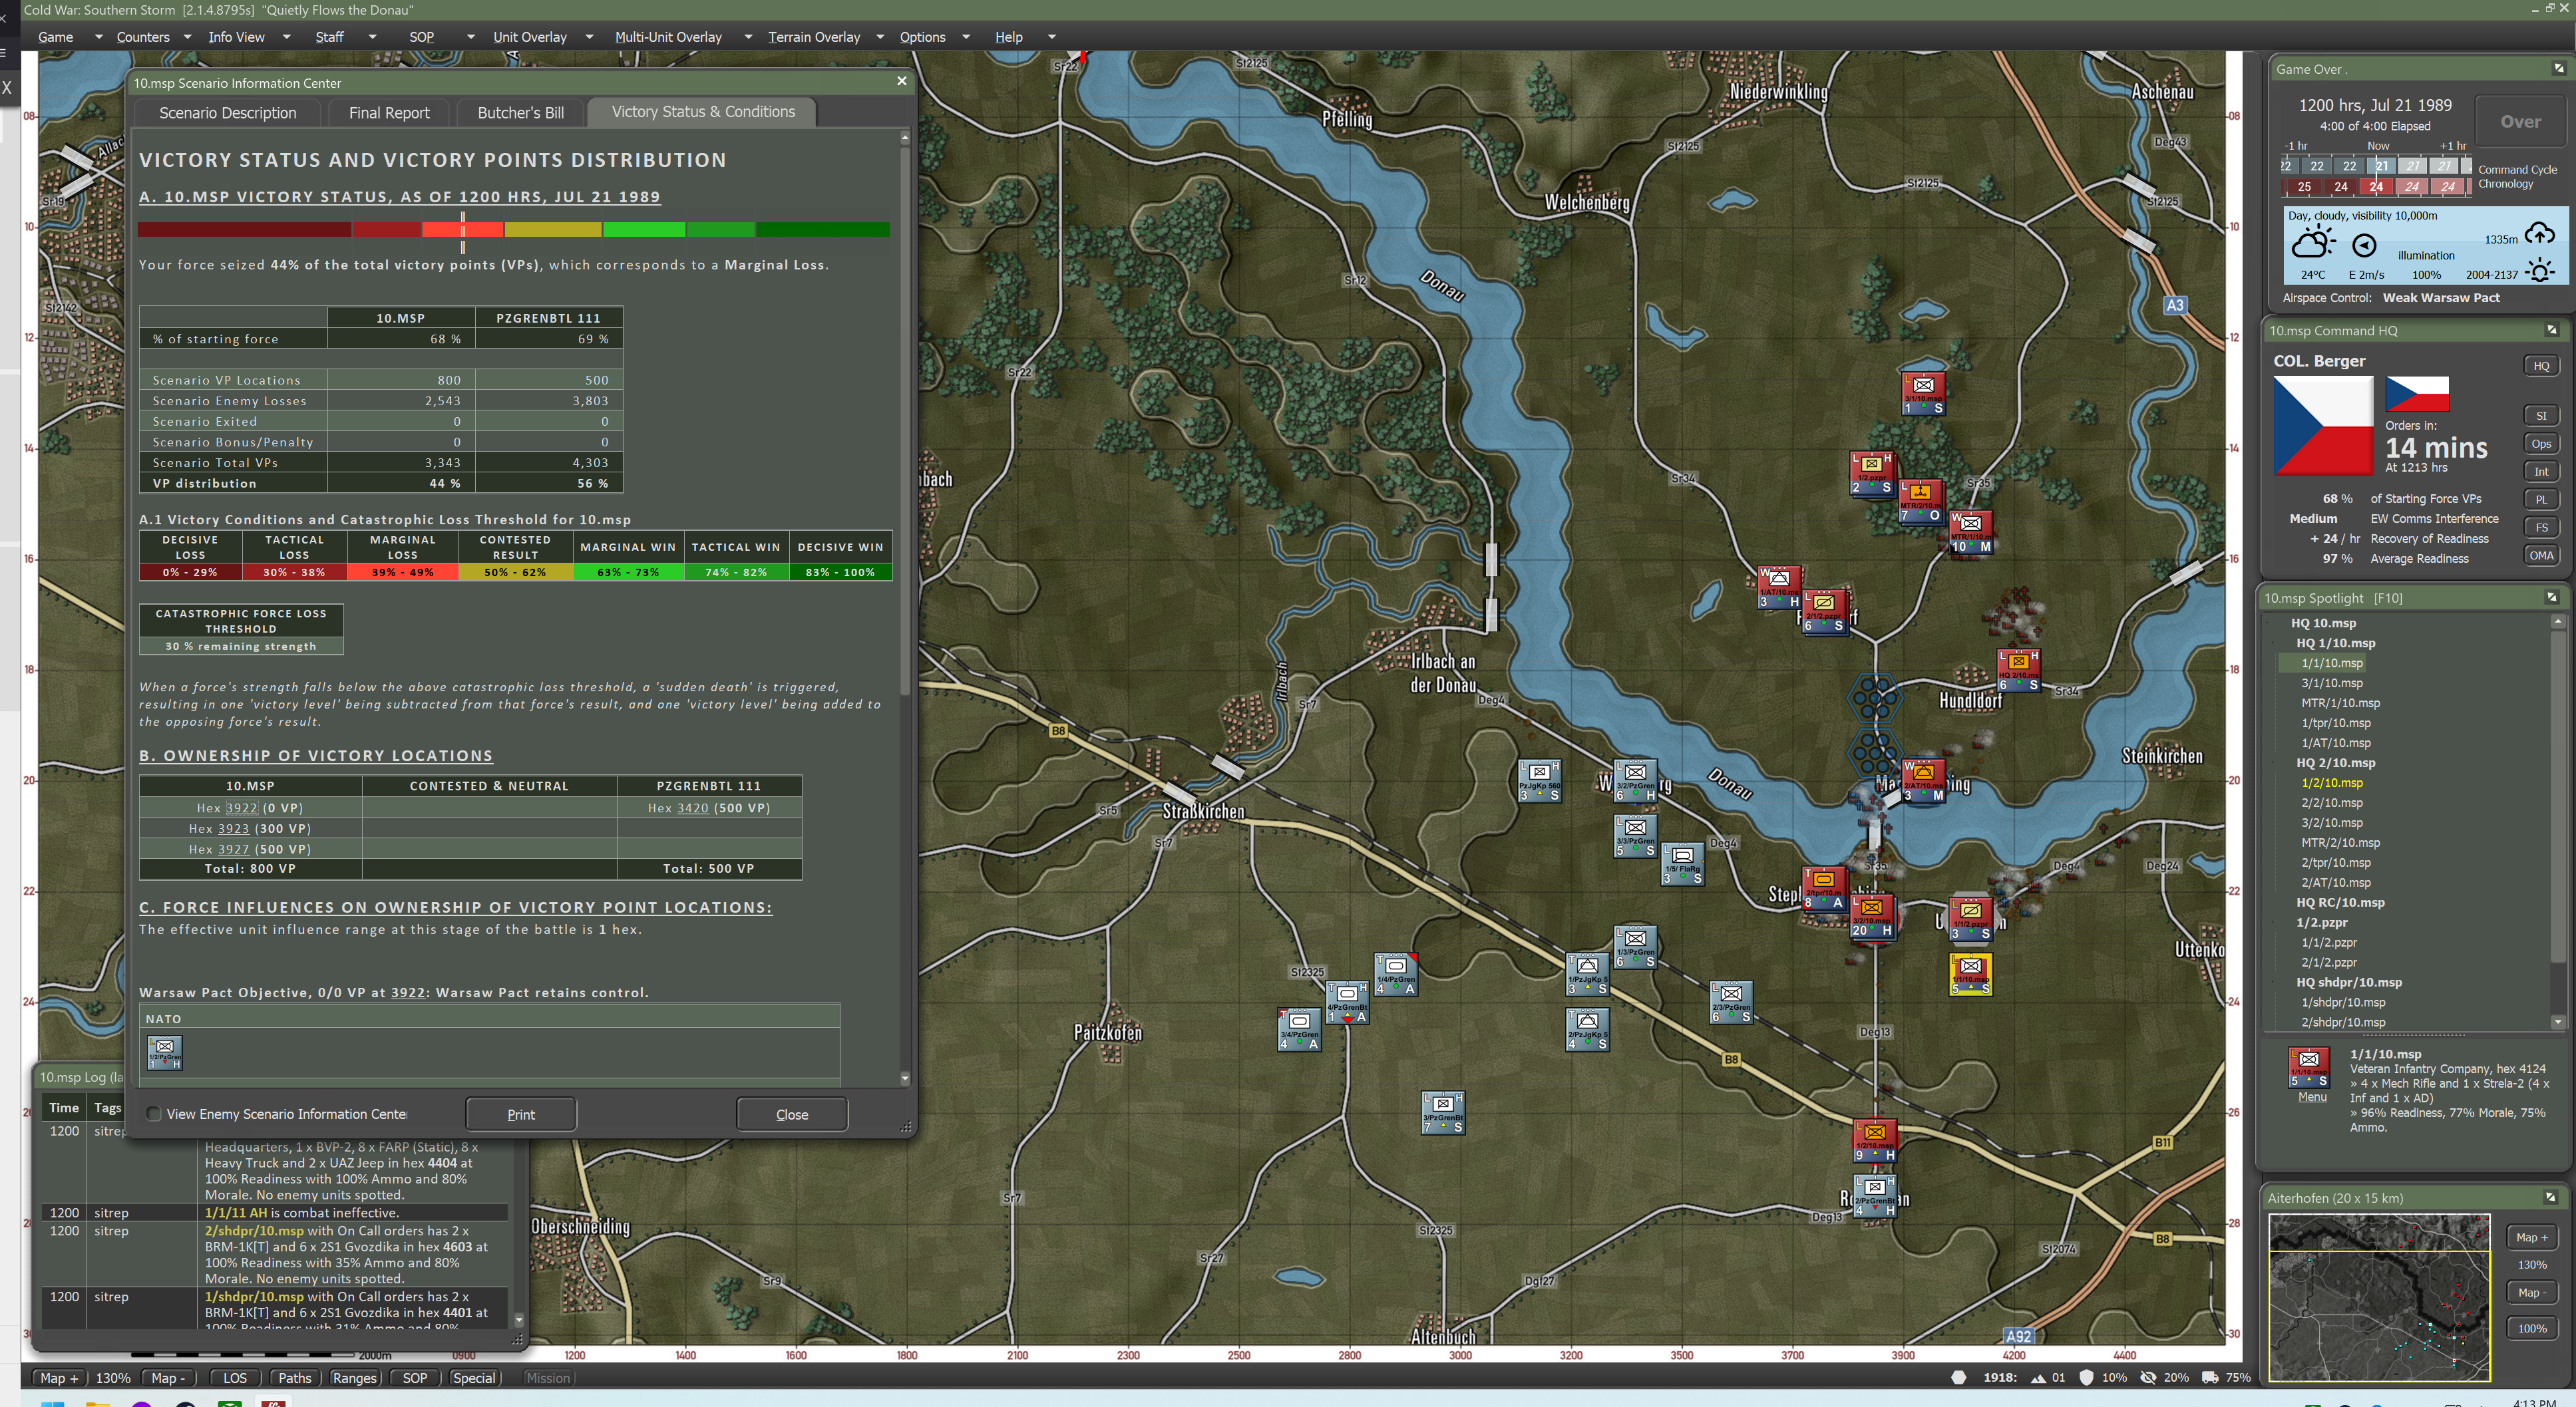Open the Unit Overlay menu dropdown arrow
Viewport: 2576px width, 1407px height.
[x=589, y=37]
